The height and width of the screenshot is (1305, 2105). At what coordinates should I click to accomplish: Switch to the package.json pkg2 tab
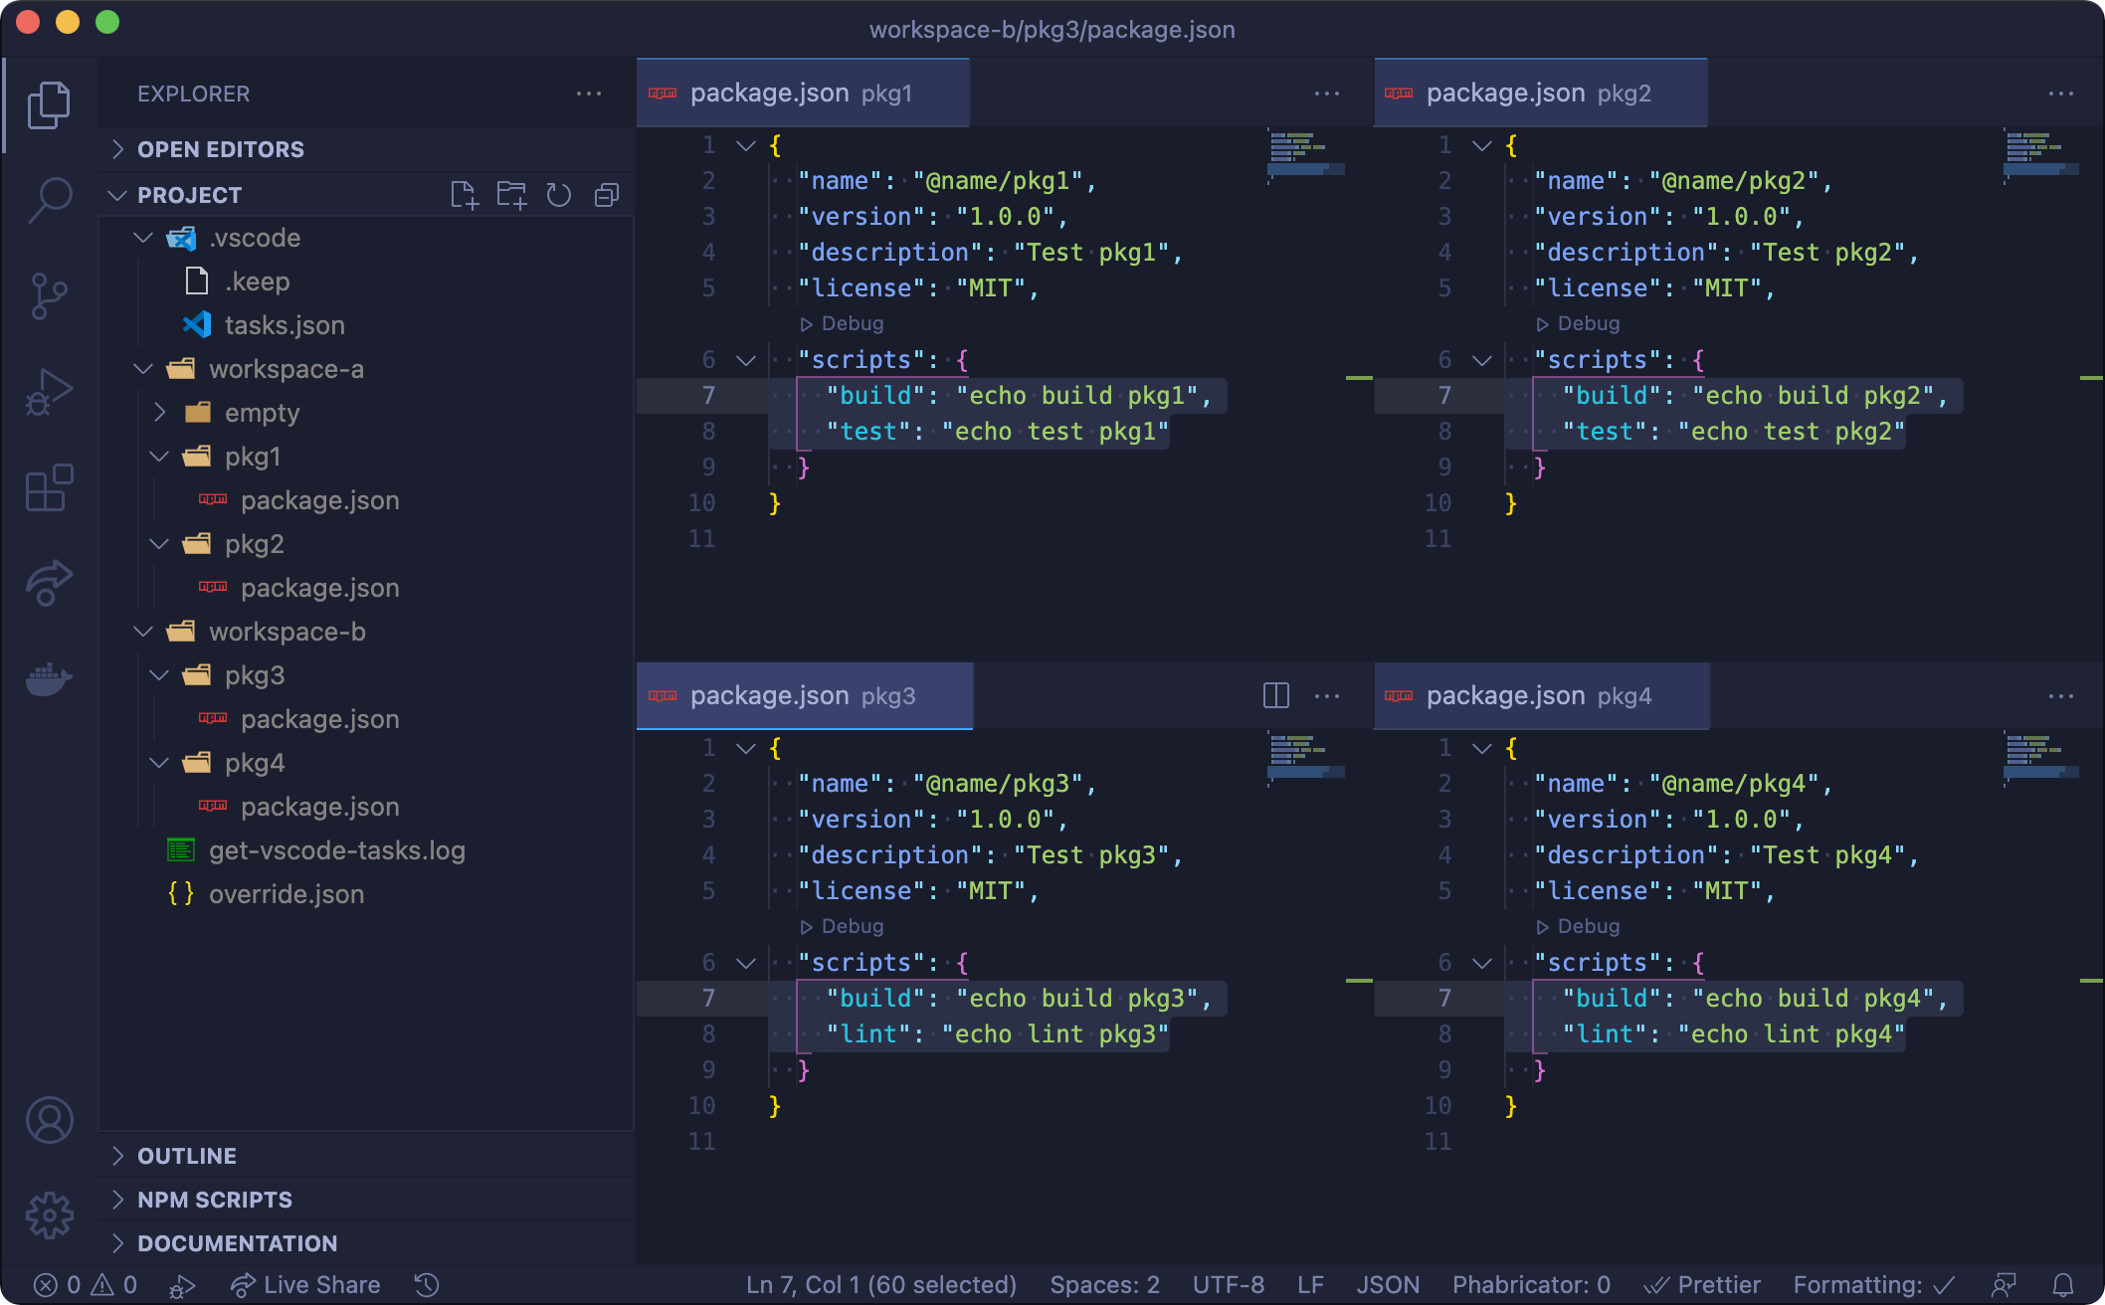(1538, 93)
